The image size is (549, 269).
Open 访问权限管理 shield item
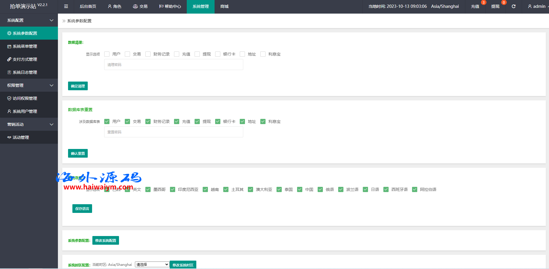25,98
